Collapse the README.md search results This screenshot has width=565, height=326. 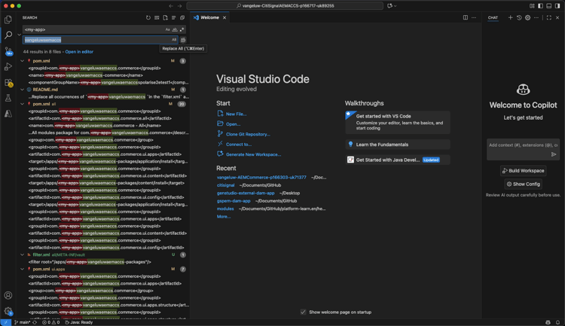(x=23, y=90)
